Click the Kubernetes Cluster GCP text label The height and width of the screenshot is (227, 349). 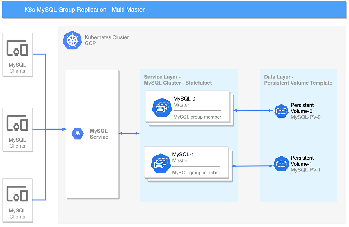(106, 40)
